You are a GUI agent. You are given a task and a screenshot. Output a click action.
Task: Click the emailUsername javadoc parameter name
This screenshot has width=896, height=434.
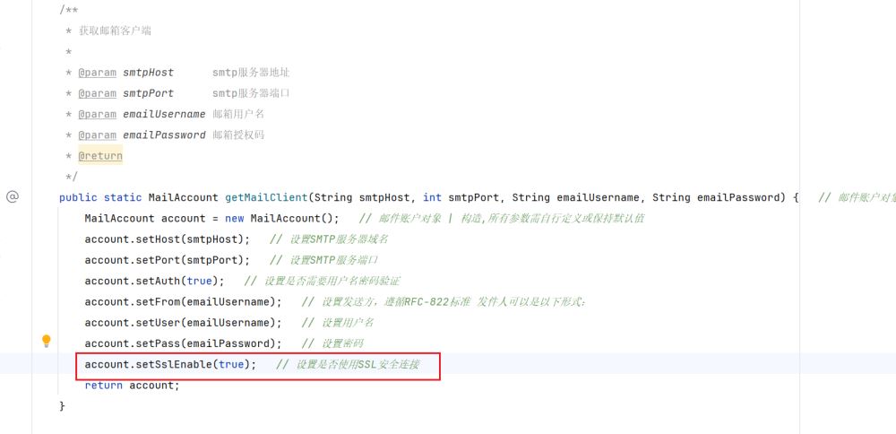(164, 115)
